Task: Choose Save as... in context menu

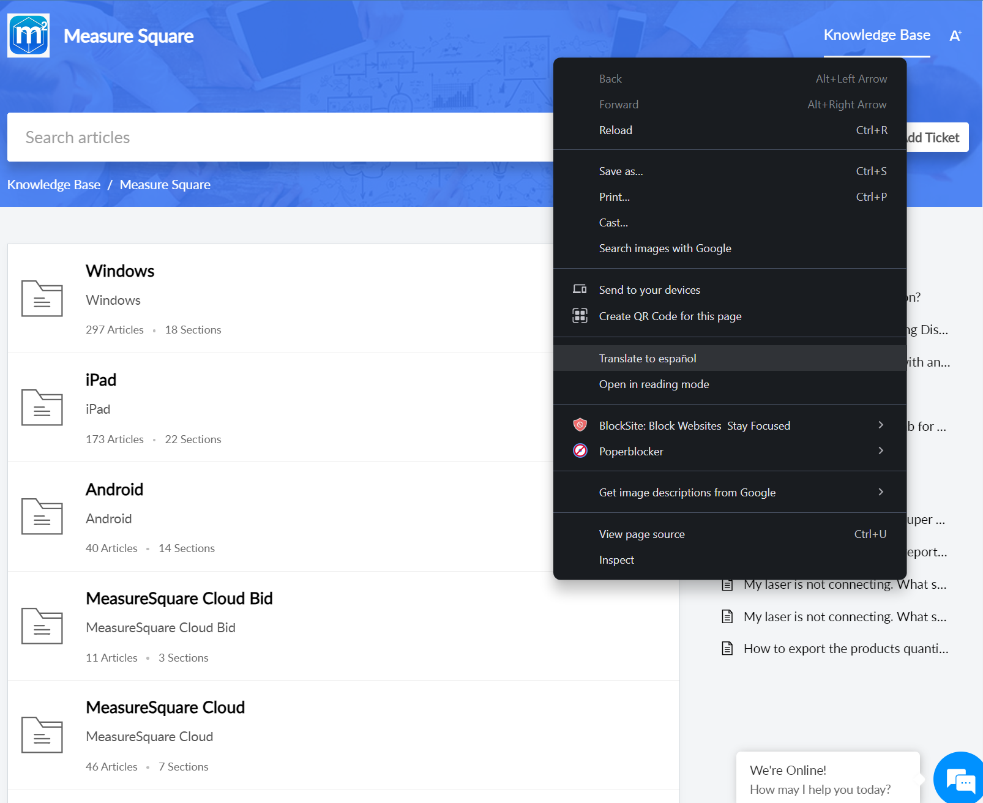Action: [730, 171]
